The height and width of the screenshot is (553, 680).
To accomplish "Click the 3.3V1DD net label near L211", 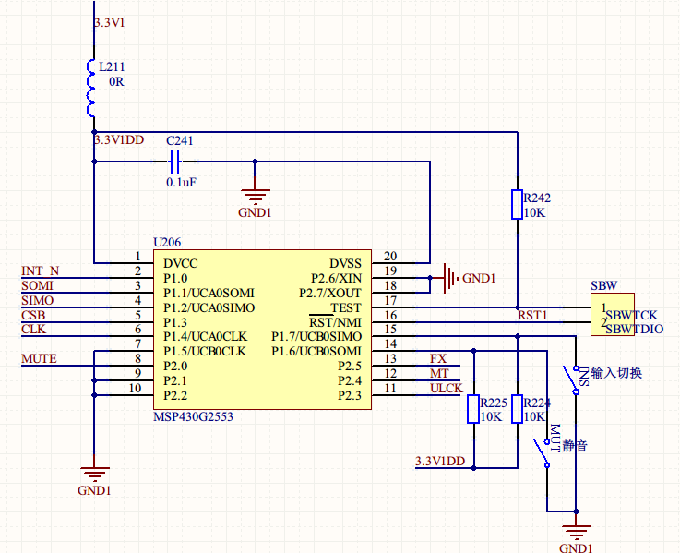I will 119,139.
